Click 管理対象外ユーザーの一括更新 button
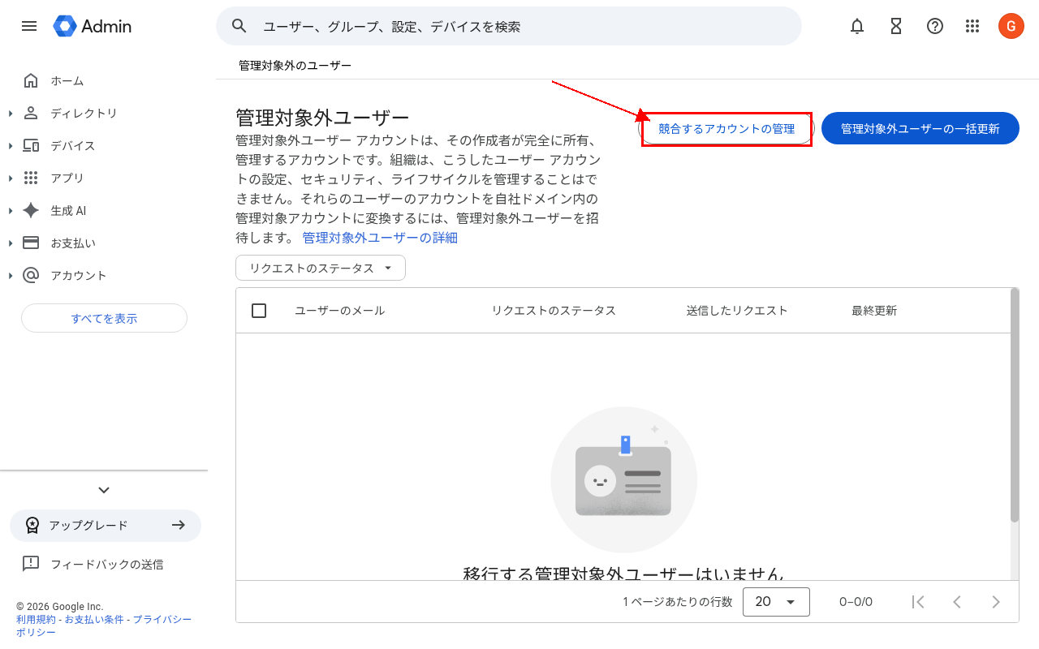The width and height of the screenshot is (1039, 649). coord(920,128)
